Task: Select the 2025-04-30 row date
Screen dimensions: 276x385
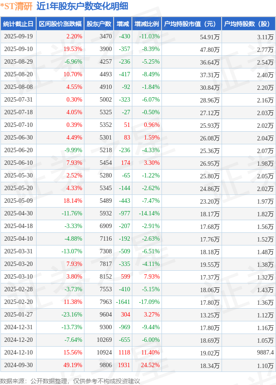Action: click(18, 214)
